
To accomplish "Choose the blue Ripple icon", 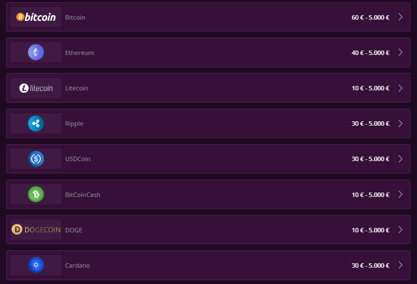I will click(36, 123).
